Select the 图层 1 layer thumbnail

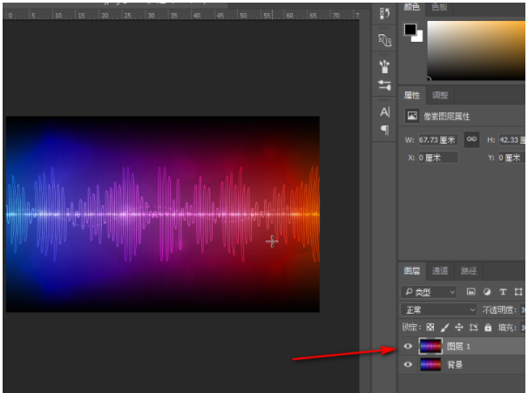[x=430, y=346]
